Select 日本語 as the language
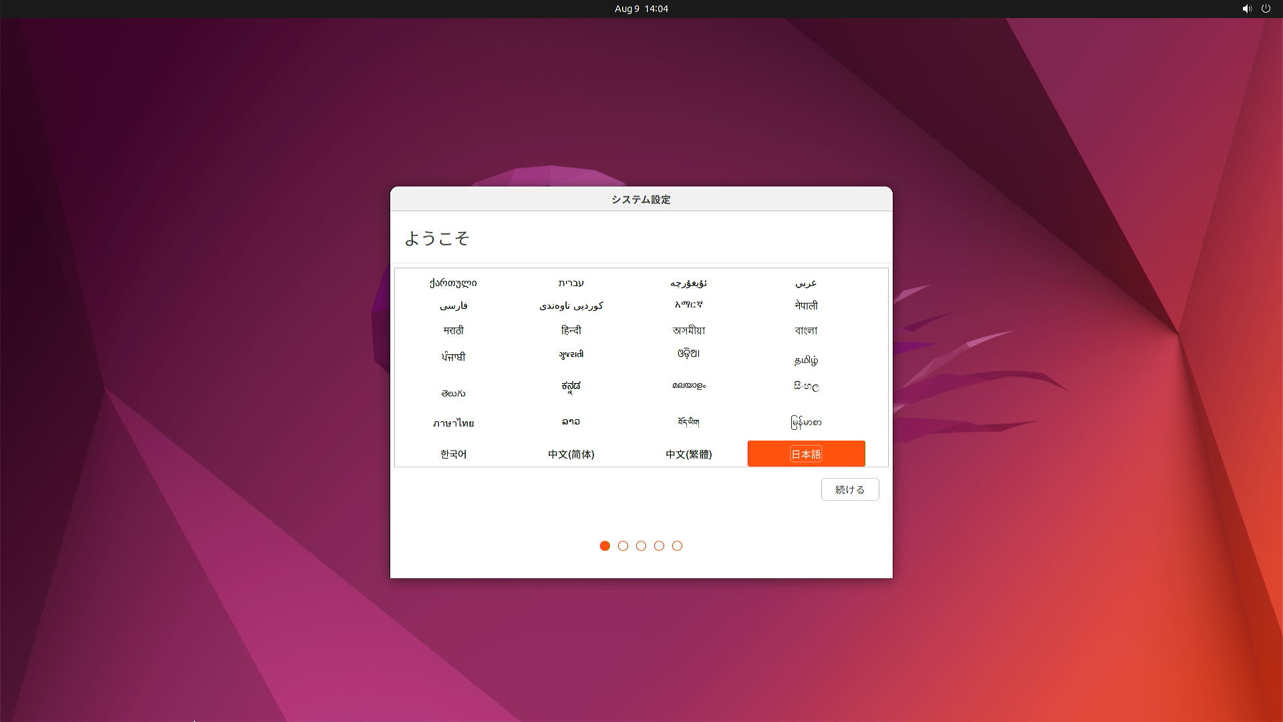This screenshot has height=722, width=1283. tap(806, 453)
